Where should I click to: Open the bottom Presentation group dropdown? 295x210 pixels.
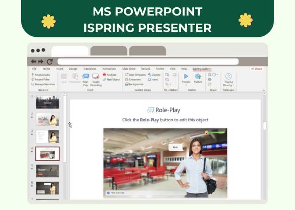click(168, 84)
